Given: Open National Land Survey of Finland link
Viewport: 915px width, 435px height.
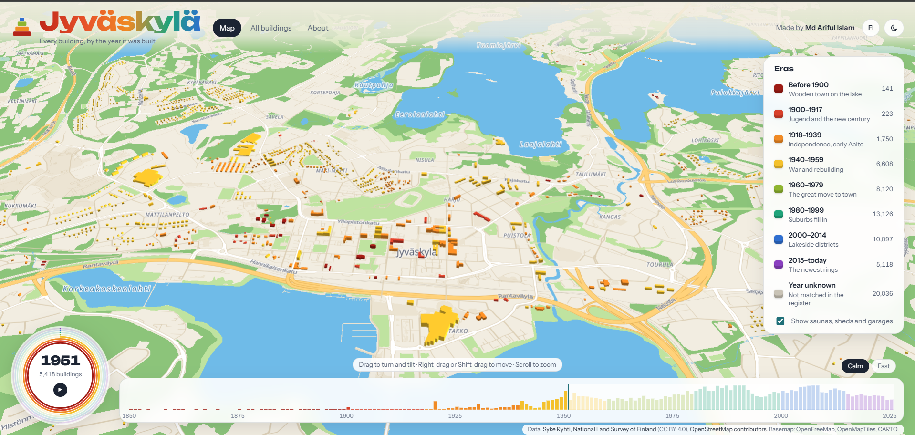Looking at the screenshot, I should tap(614, 429).
